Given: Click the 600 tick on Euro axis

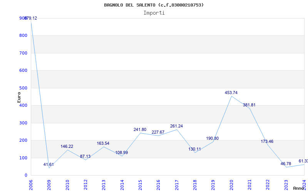Looking at the screenshot, I should 23,71.
